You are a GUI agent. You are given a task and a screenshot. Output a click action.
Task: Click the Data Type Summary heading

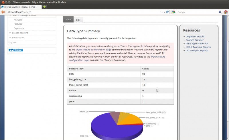[83, 31]
